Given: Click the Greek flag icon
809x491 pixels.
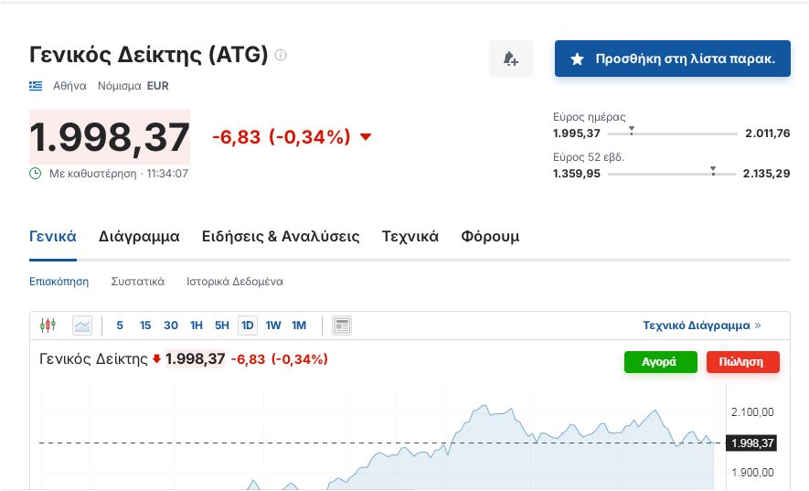Looking at the screenshot, I should 36,86.
